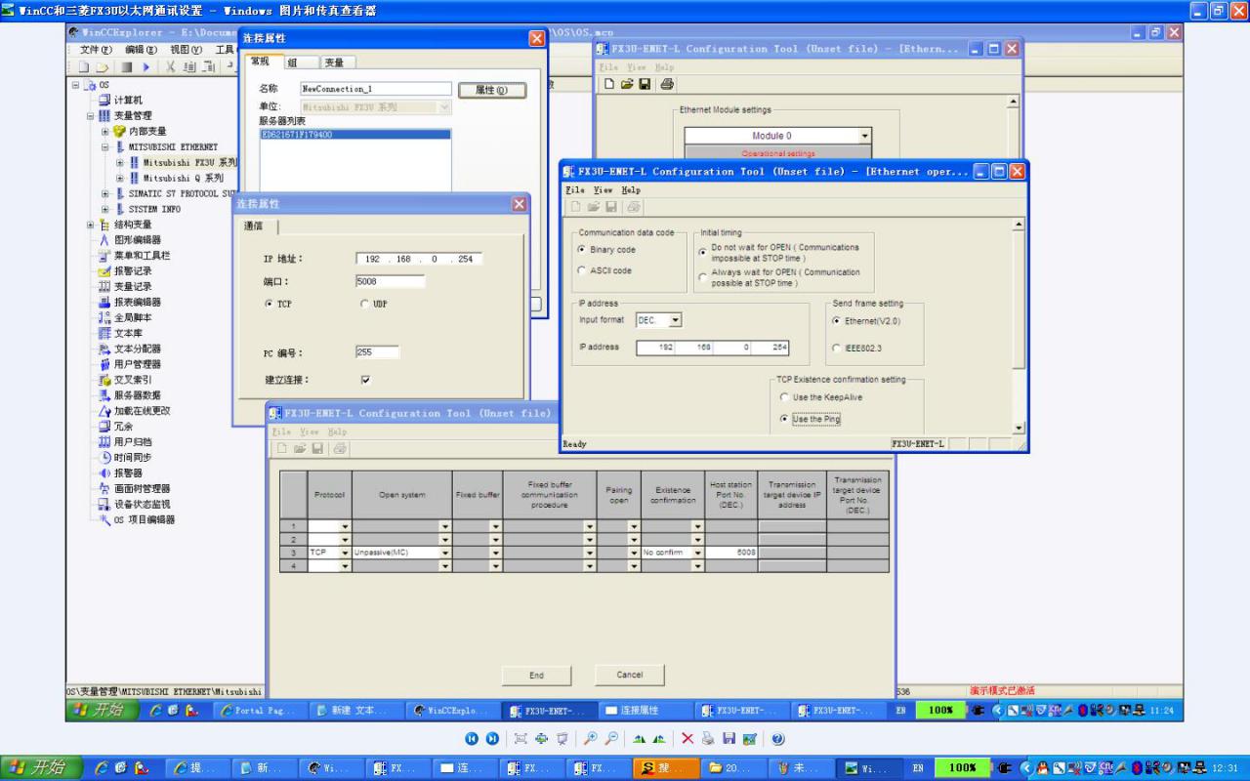Select Best Fit view in picture viewer
1250x781 pixels.
(x=521, y=739)
